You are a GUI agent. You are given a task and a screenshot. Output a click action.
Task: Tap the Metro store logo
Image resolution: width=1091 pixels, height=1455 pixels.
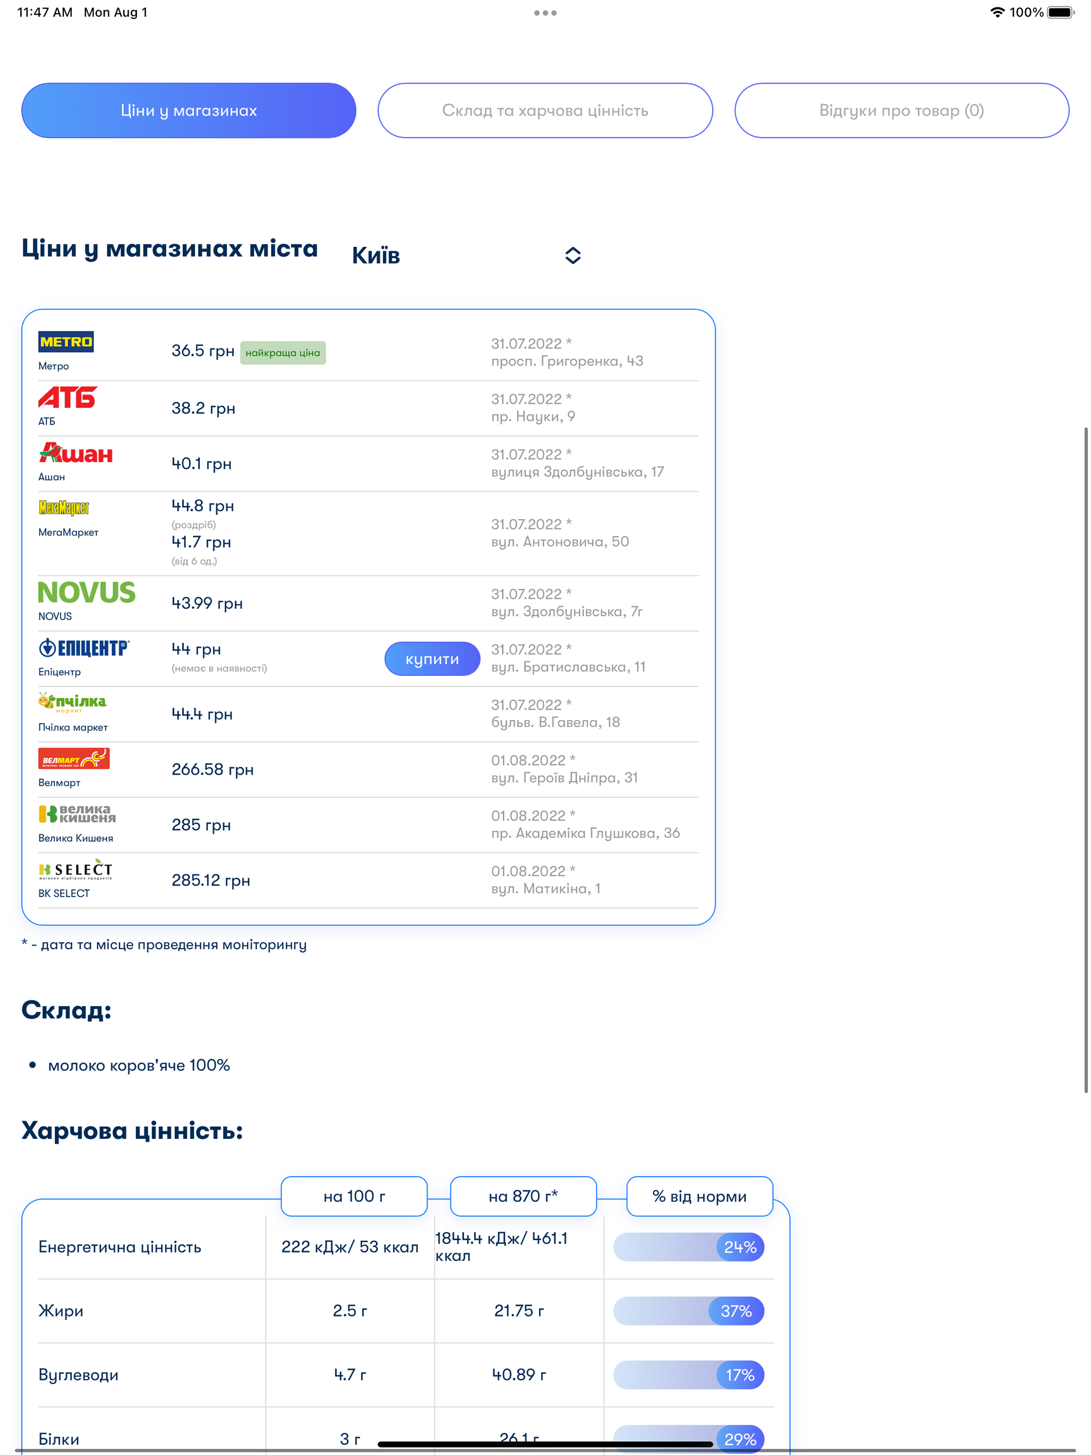[x=66, y=342]
